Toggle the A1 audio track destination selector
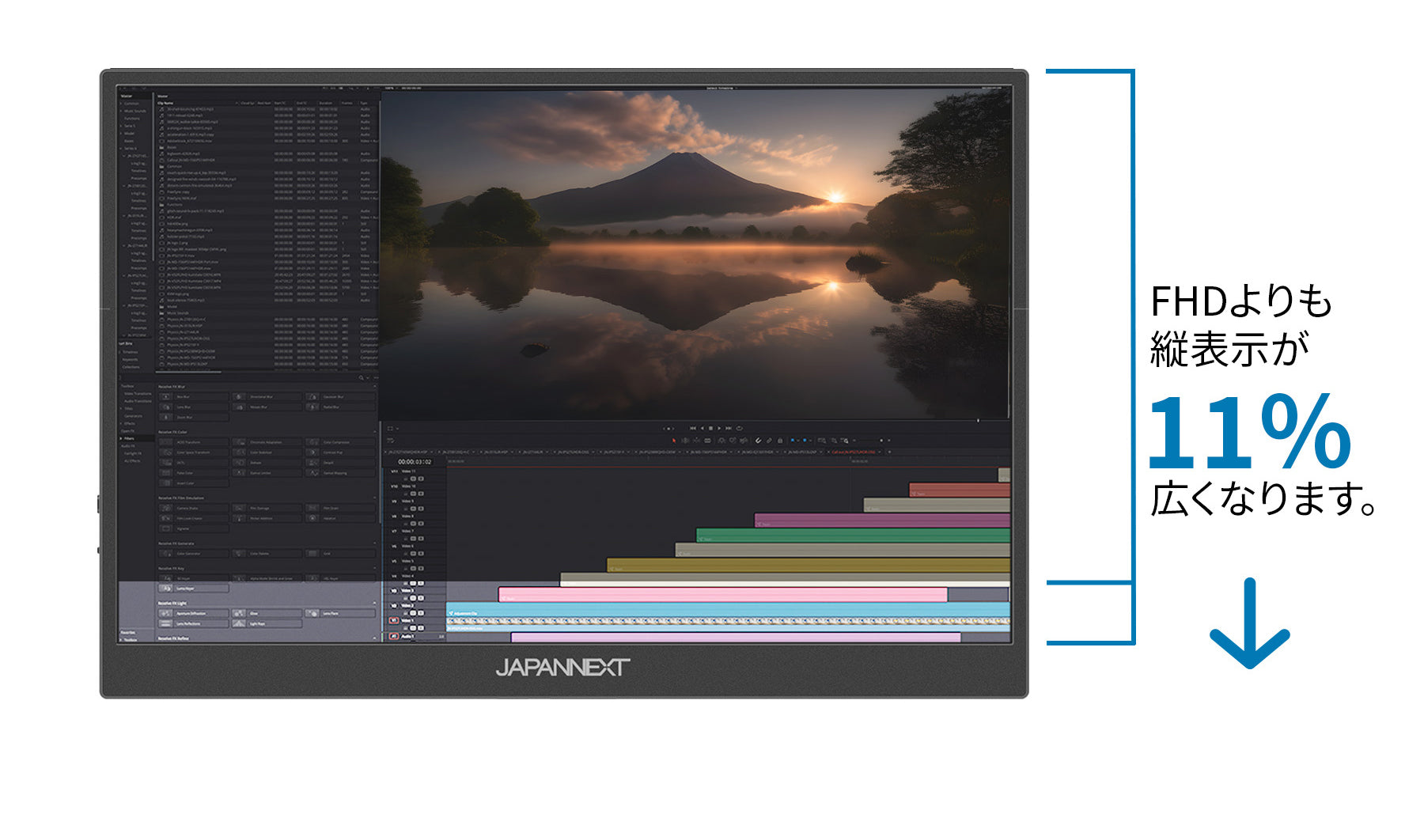Image resolution: width=1424 pixels, height=829 pixels. tap(394, 635)
